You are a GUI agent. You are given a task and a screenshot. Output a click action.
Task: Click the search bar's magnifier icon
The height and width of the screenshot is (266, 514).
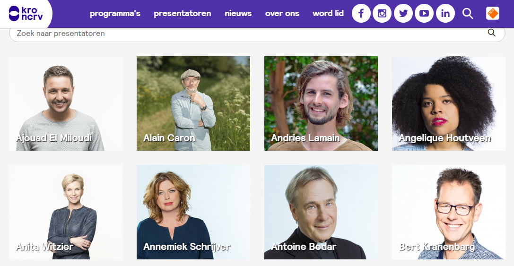coord(492,33)
